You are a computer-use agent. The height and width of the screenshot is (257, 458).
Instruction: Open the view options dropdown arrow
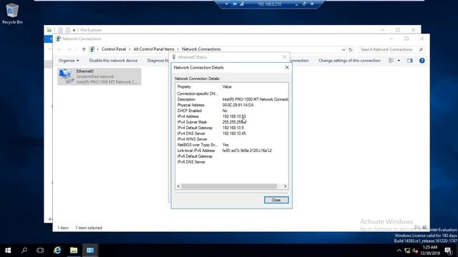click(399, 61)
